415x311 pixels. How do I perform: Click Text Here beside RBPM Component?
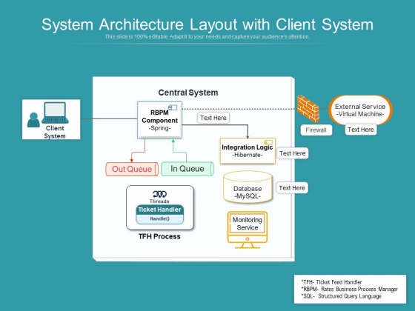click(213, 118)
